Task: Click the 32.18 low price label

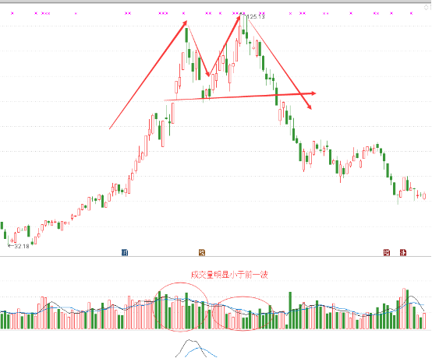Action: [22, 246]
